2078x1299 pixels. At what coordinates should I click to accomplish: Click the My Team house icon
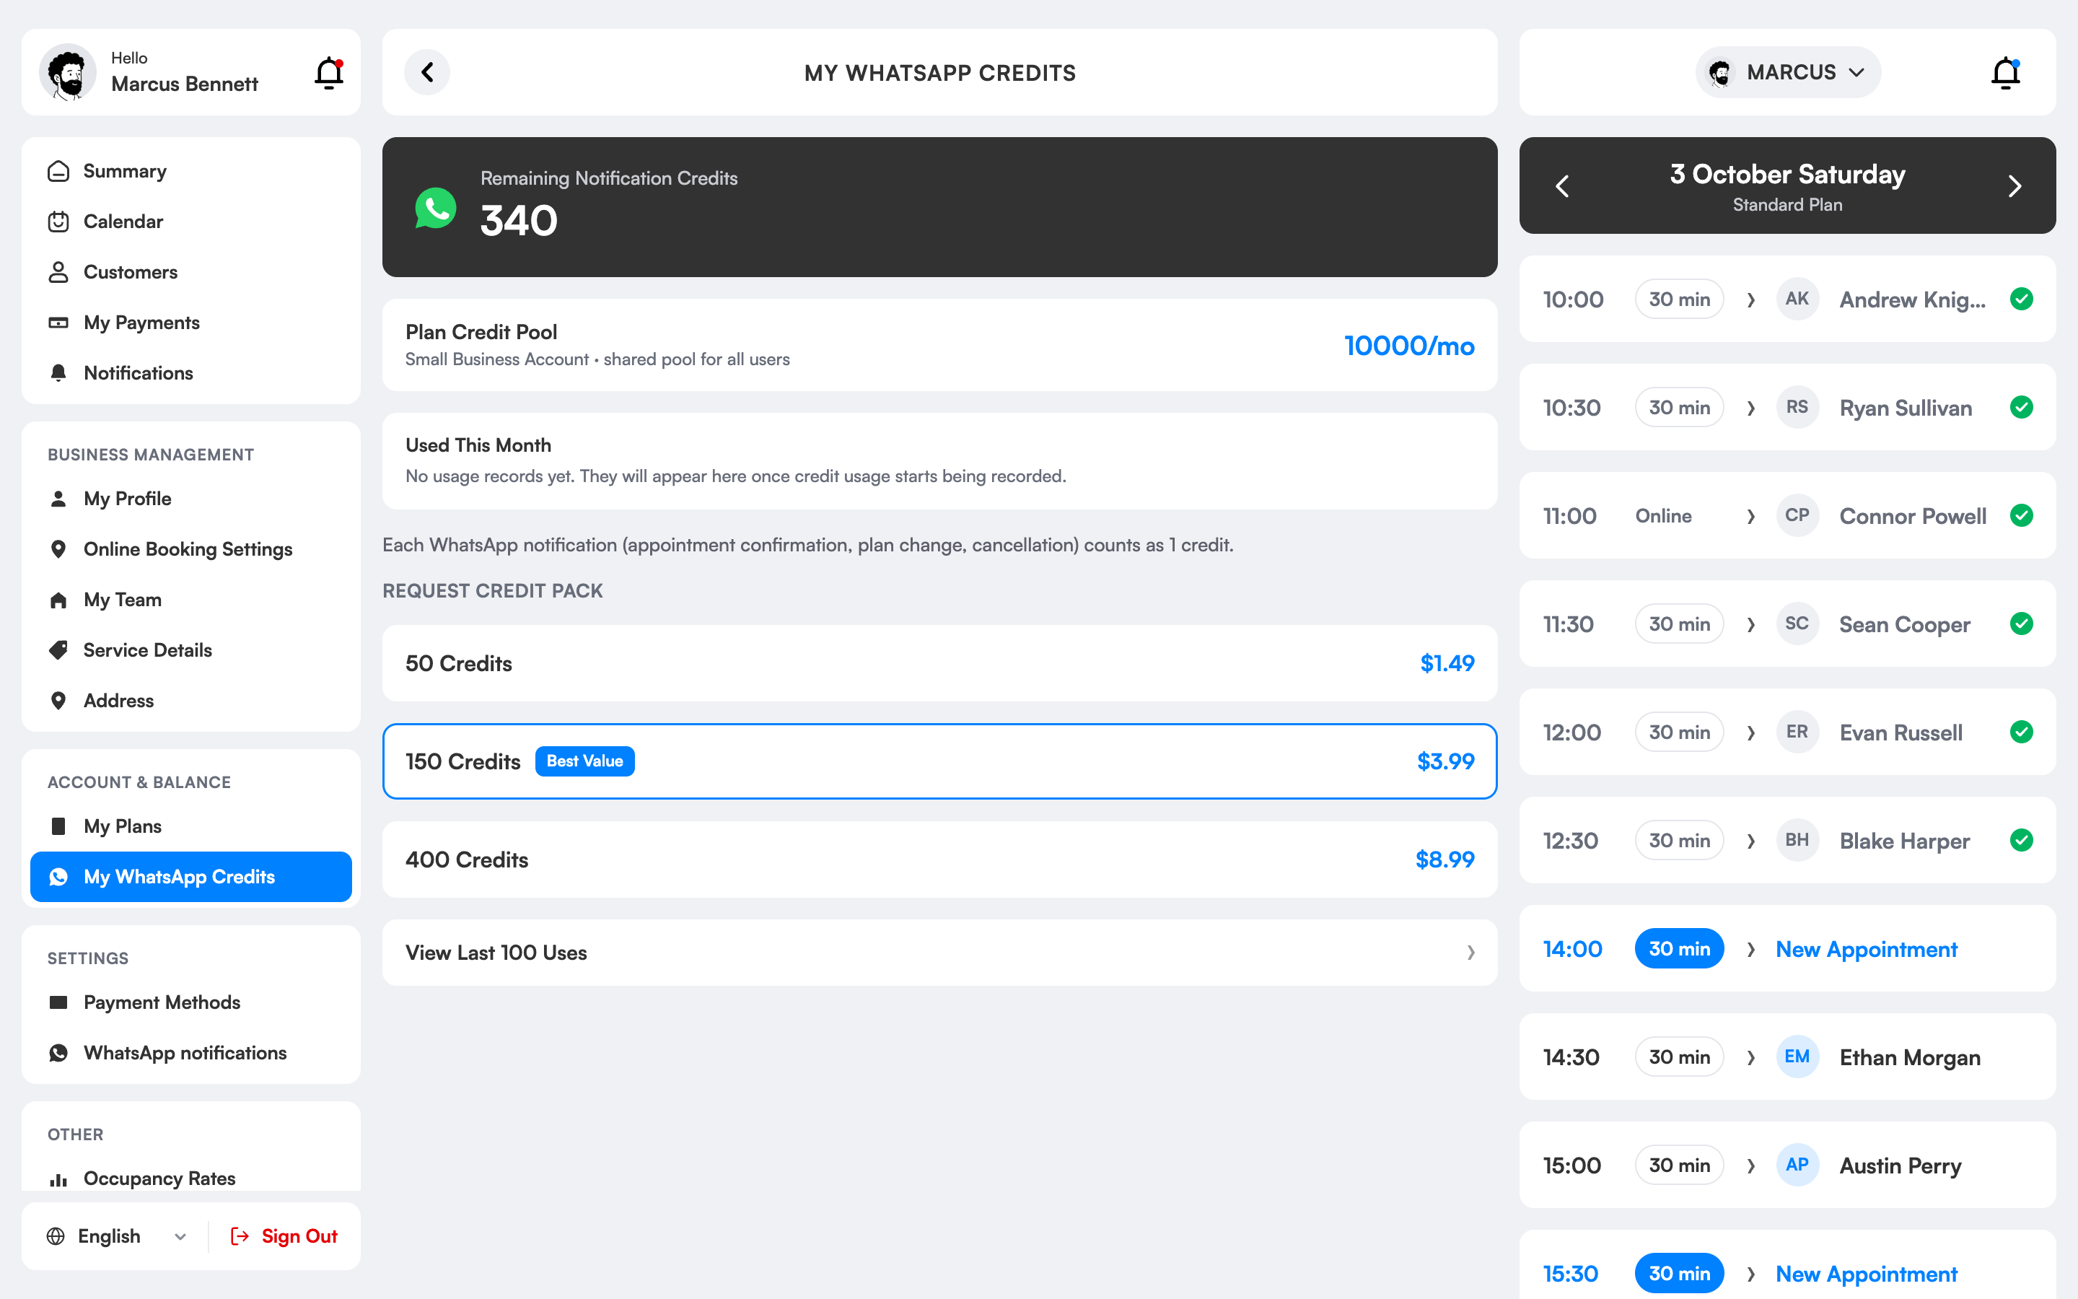coord(58,600)
